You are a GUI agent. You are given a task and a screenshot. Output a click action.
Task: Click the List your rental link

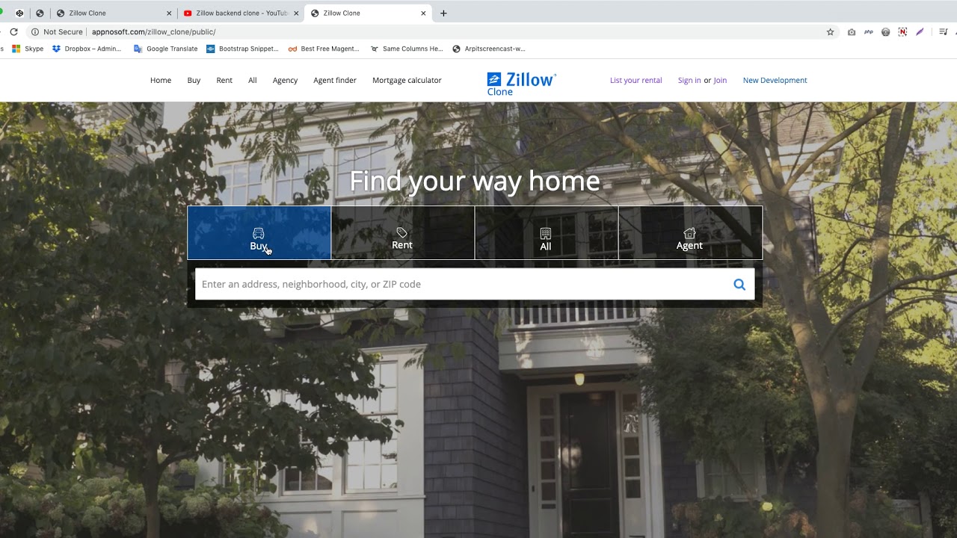pyautogui.click(x=636, y=80)
